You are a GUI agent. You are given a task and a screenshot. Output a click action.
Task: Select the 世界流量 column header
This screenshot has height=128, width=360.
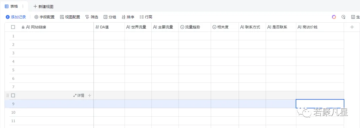click(x=138, y=27)
